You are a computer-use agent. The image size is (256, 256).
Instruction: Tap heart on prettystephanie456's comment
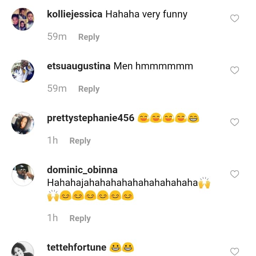pyautogui.click(x=235, y=122)
